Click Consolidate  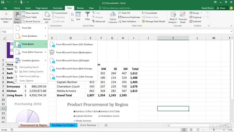tap(150, 13)
